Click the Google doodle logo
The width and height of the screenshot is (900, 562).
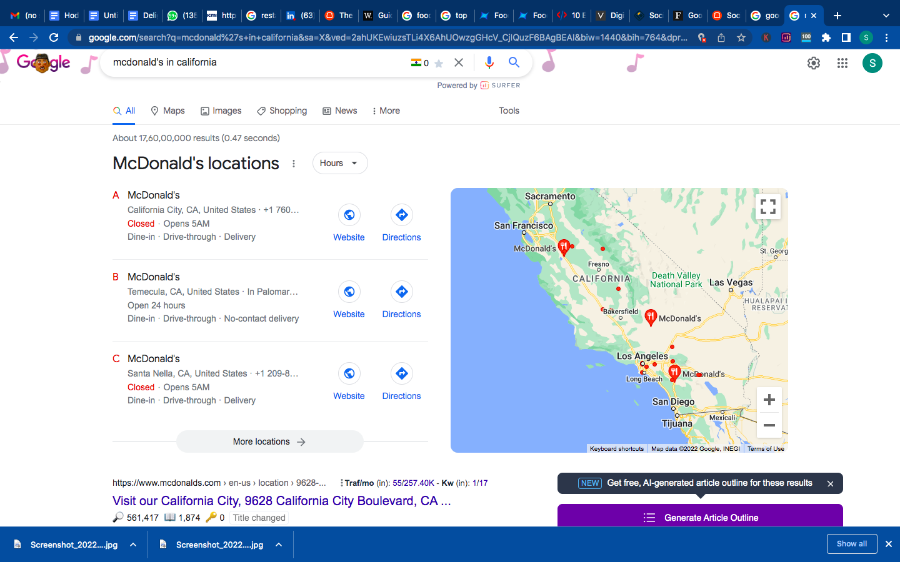pos(44,63)
